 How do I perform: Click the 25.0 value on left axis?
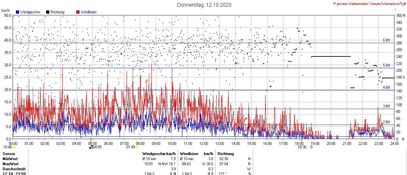(8, 77)
